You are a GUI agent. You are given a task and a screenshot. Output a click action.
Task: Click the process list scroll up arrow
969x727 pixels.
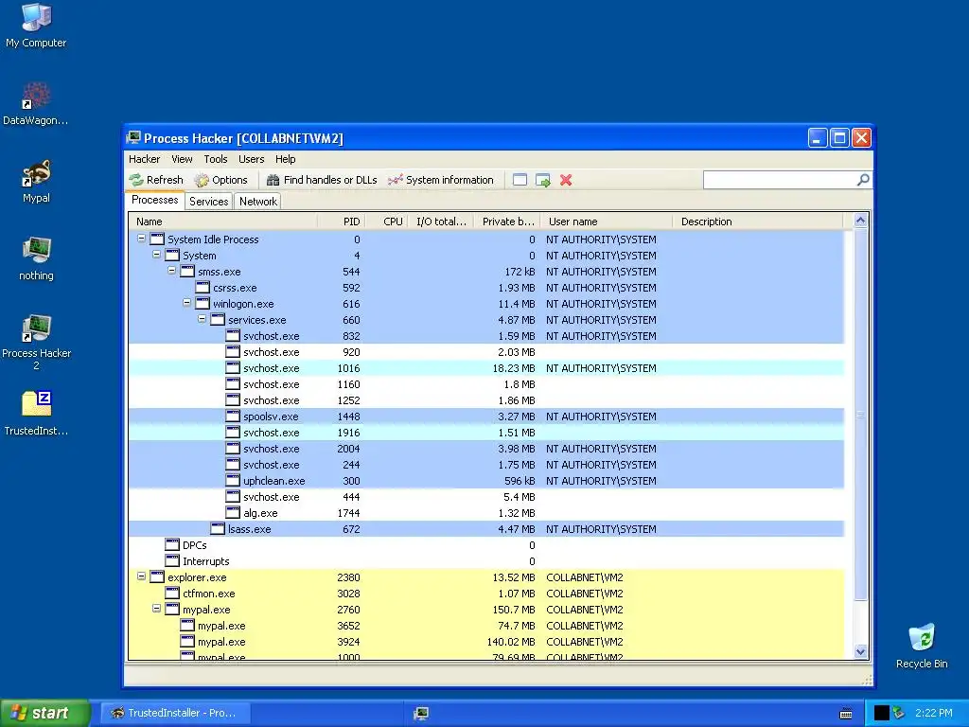[860, 220]
